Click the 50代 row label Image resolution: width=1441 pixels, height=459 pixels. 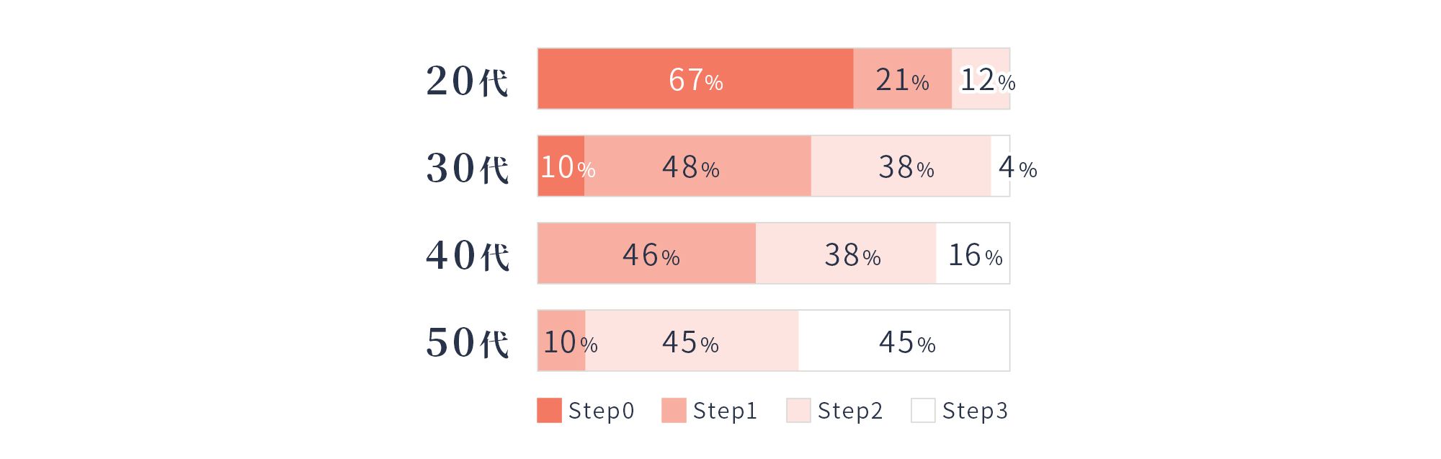[x=467, y=342]
